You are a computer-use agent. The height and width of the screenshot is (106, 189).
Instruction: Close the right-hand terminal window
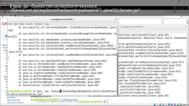coord(186,27)
